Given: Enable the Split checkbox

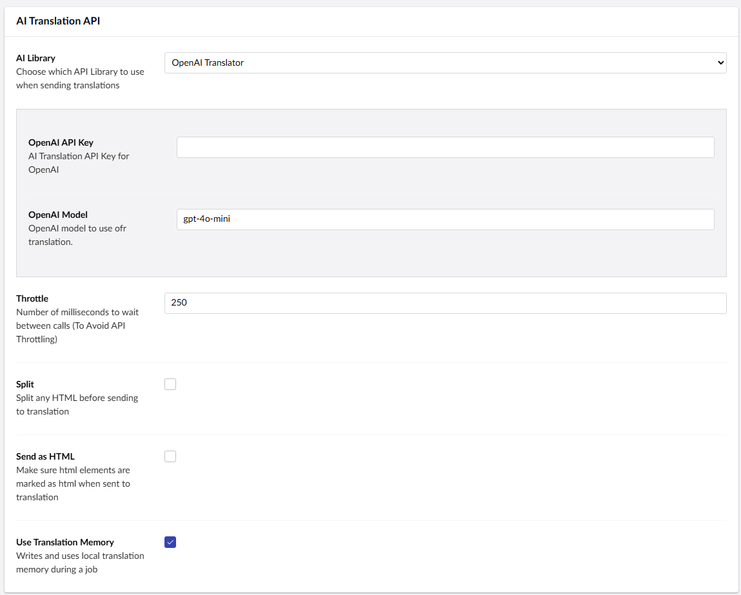Looking at the screenshot, I should (x=170, y=384).
